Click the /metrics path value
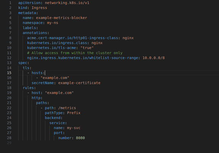This screenshot has width=219, height=153. tap(67, 108)
